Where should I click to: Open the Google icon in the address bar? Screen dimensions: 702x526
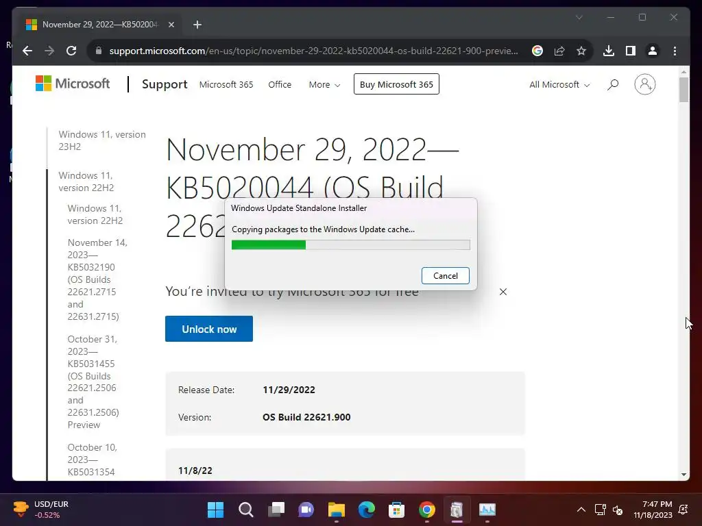click(537, 51)
